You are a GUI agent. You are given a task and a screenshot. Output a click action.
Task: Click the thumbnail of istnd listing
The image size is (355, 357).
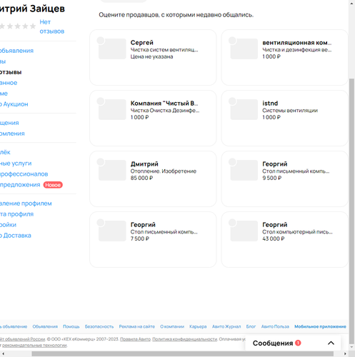244,109
